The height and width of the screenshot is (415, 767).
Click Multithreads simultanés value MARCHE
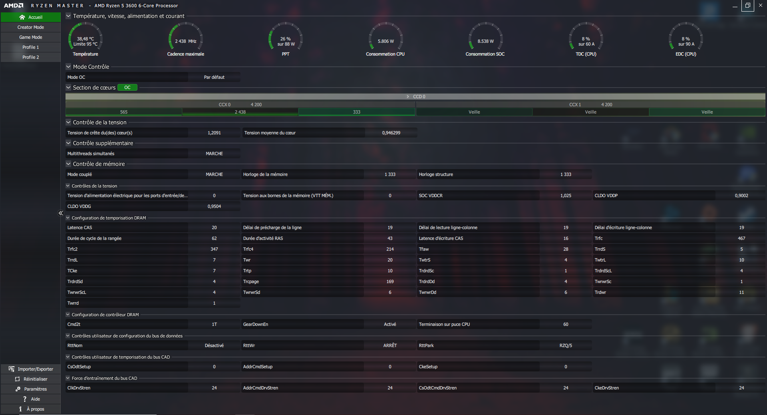pyautogui.click(x=214, y=154)
